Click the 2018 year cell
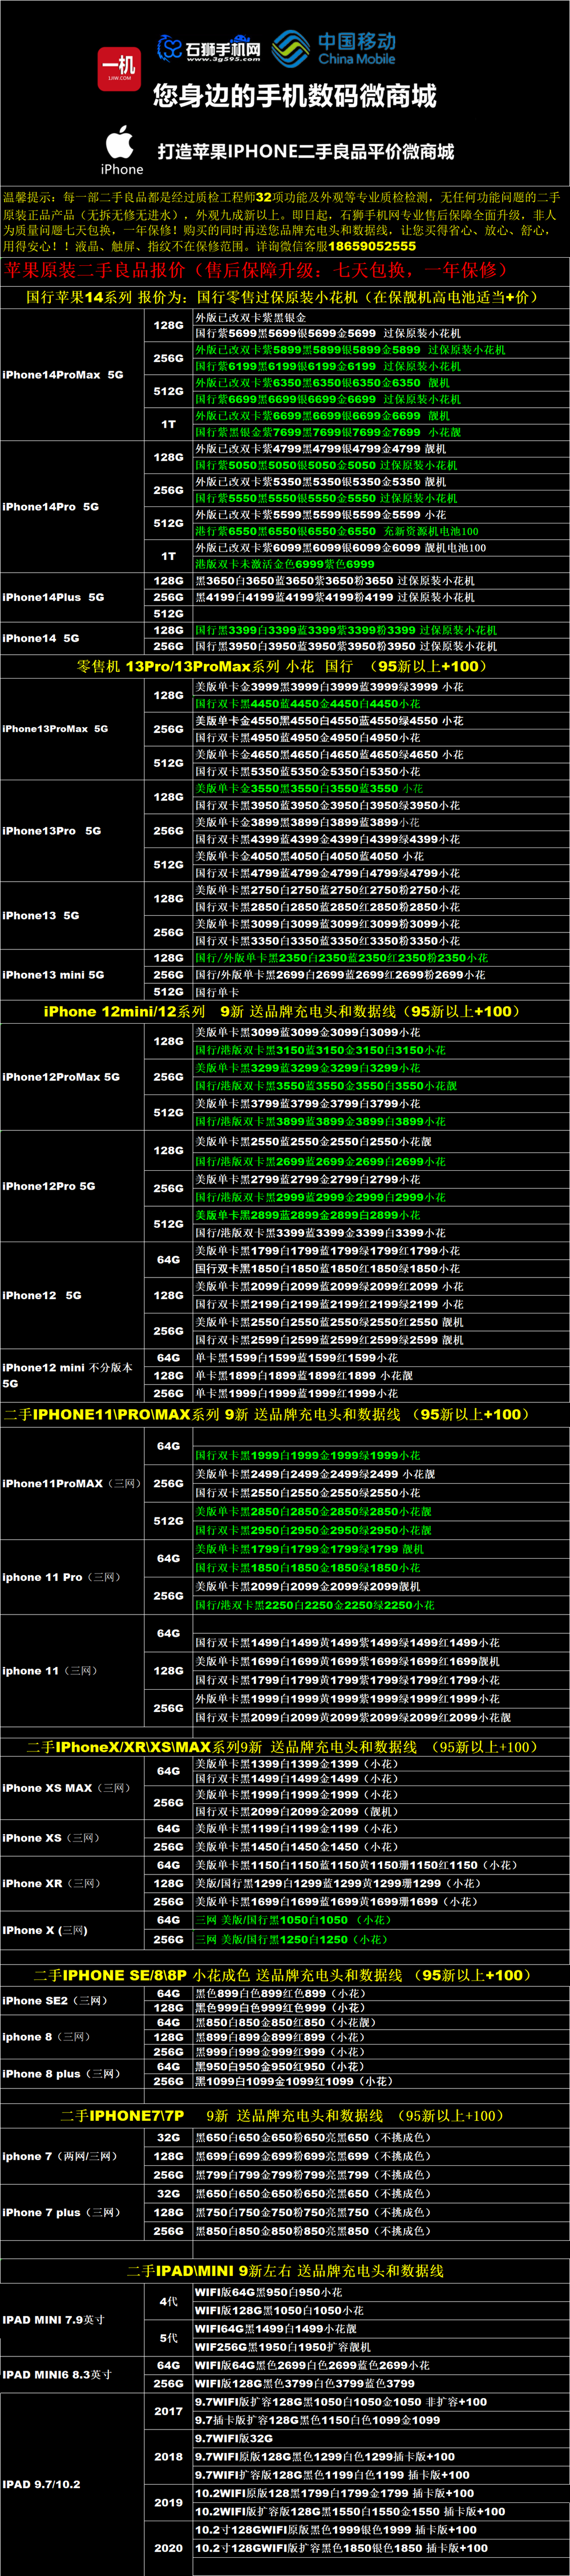Viewport: 570px width, 2576px height. pos(168,2456)
